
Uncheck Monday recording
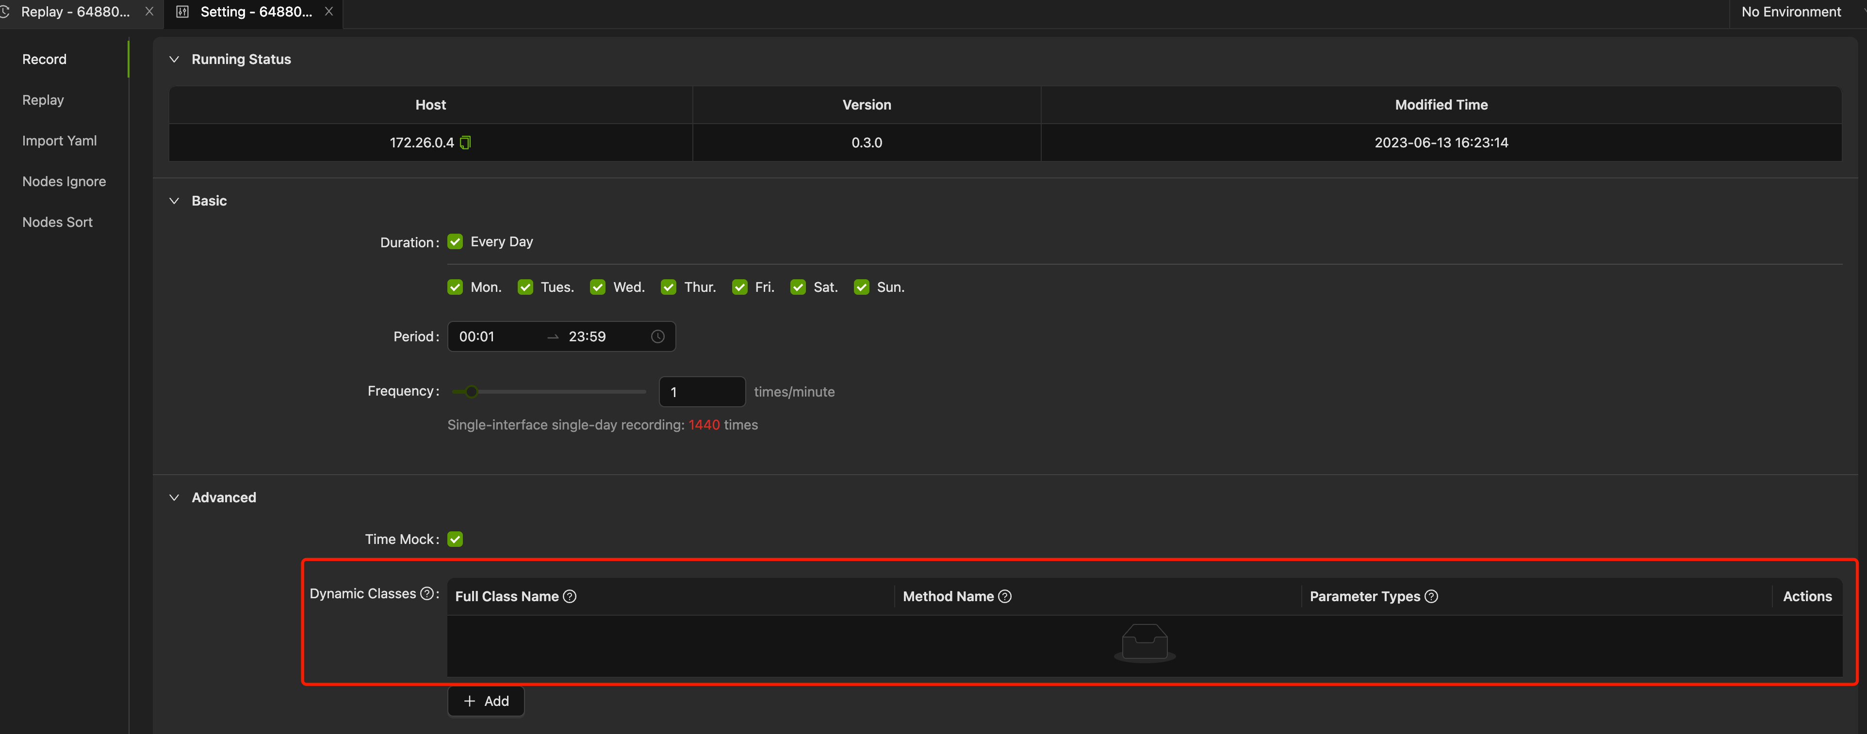[455, 287]
